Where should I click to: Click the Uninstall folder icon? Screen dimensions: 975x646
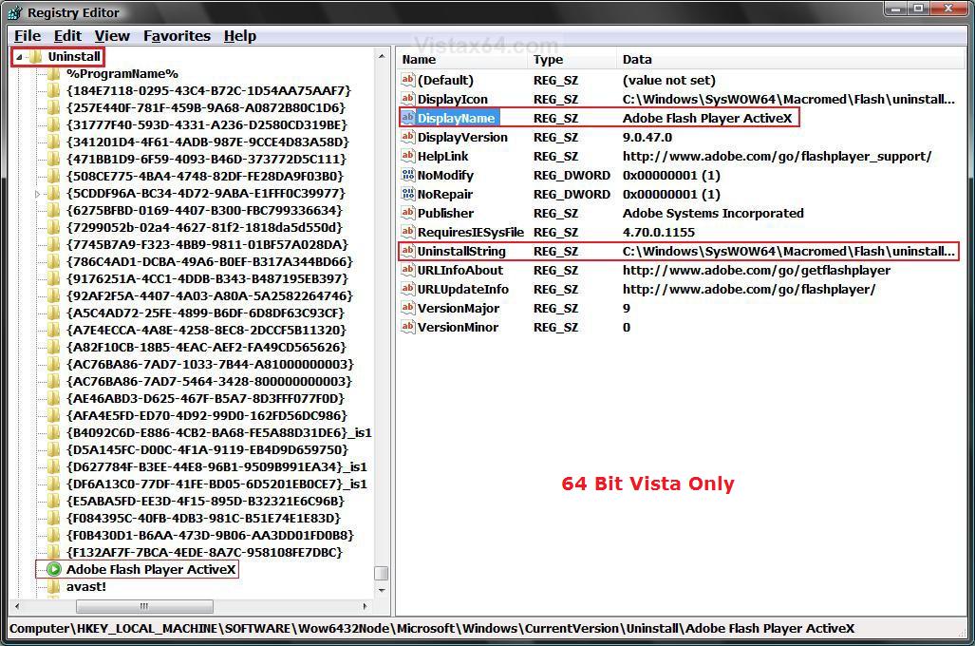[36, 57]
